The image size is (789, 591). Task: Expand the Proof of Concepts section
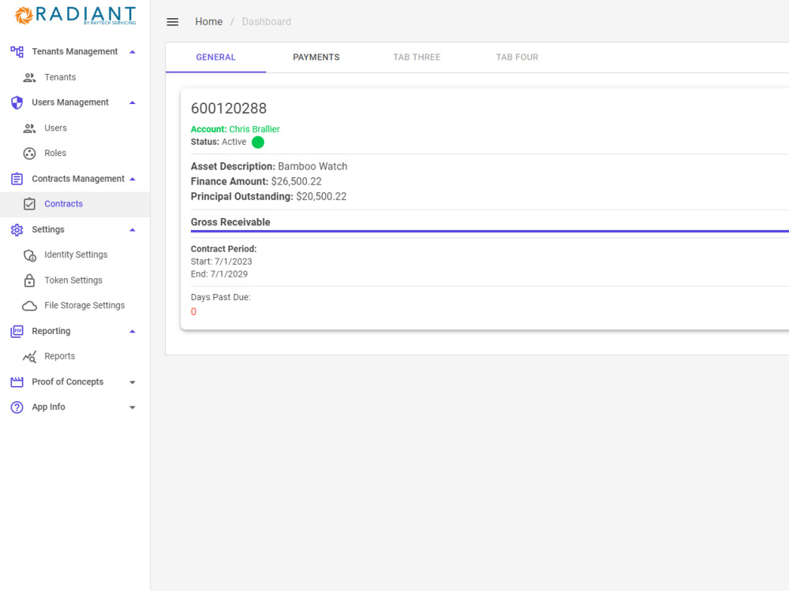coord(132,381)
